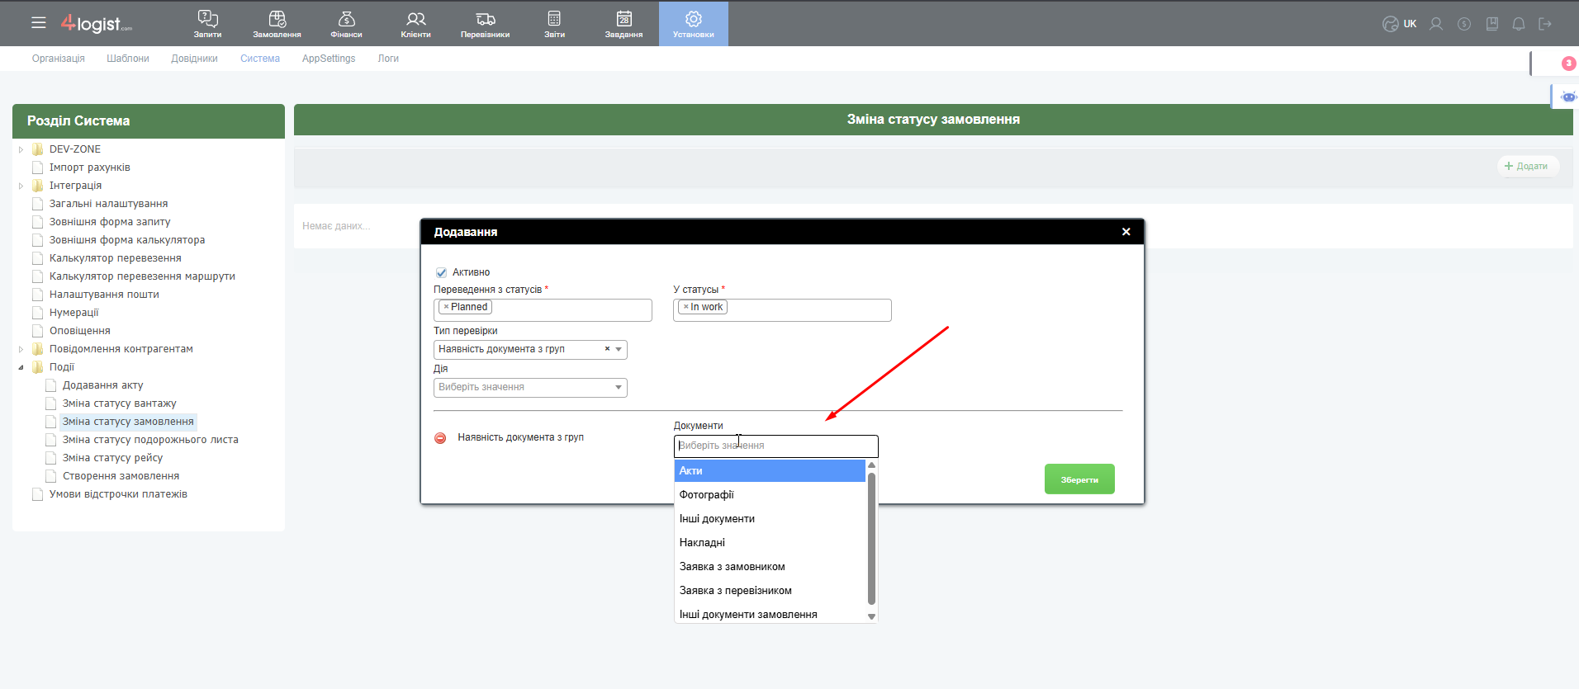Uncheck the Активно checkbox
The image size is (1579, 689).
441,272
